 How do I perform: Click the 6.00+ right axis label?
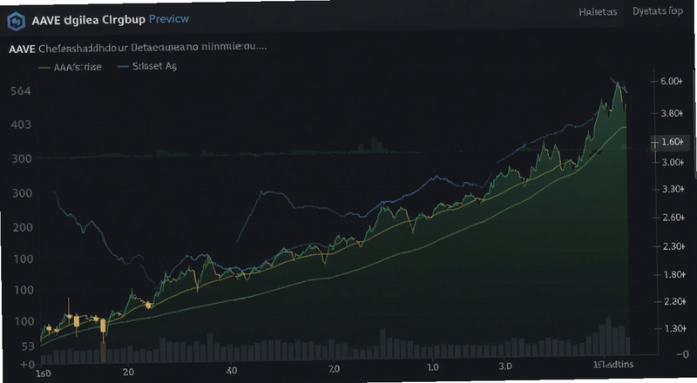pos(671,81)
